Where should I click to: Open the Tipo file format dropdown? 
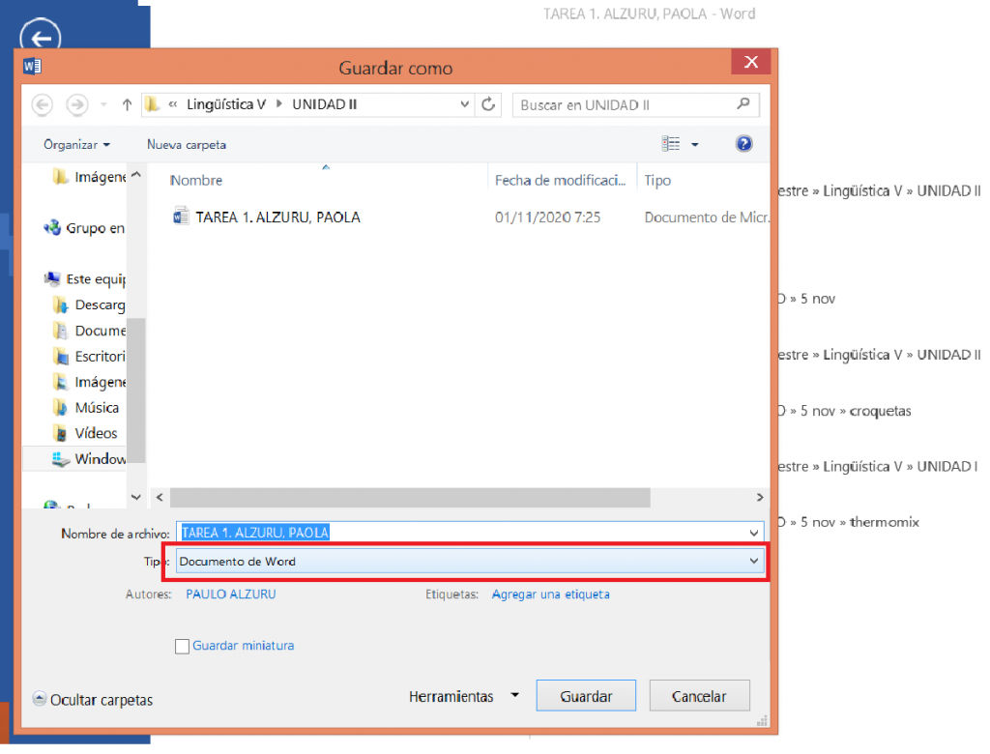pyautogui.click(x=753, y=561)
